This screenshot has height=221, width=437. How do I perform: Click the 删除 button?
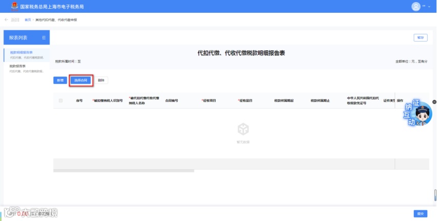click(101, 80)
